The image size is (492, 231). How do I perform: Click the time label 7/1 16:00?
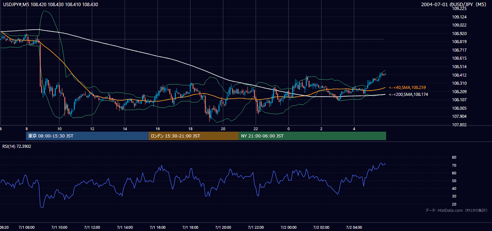point(157,228)
